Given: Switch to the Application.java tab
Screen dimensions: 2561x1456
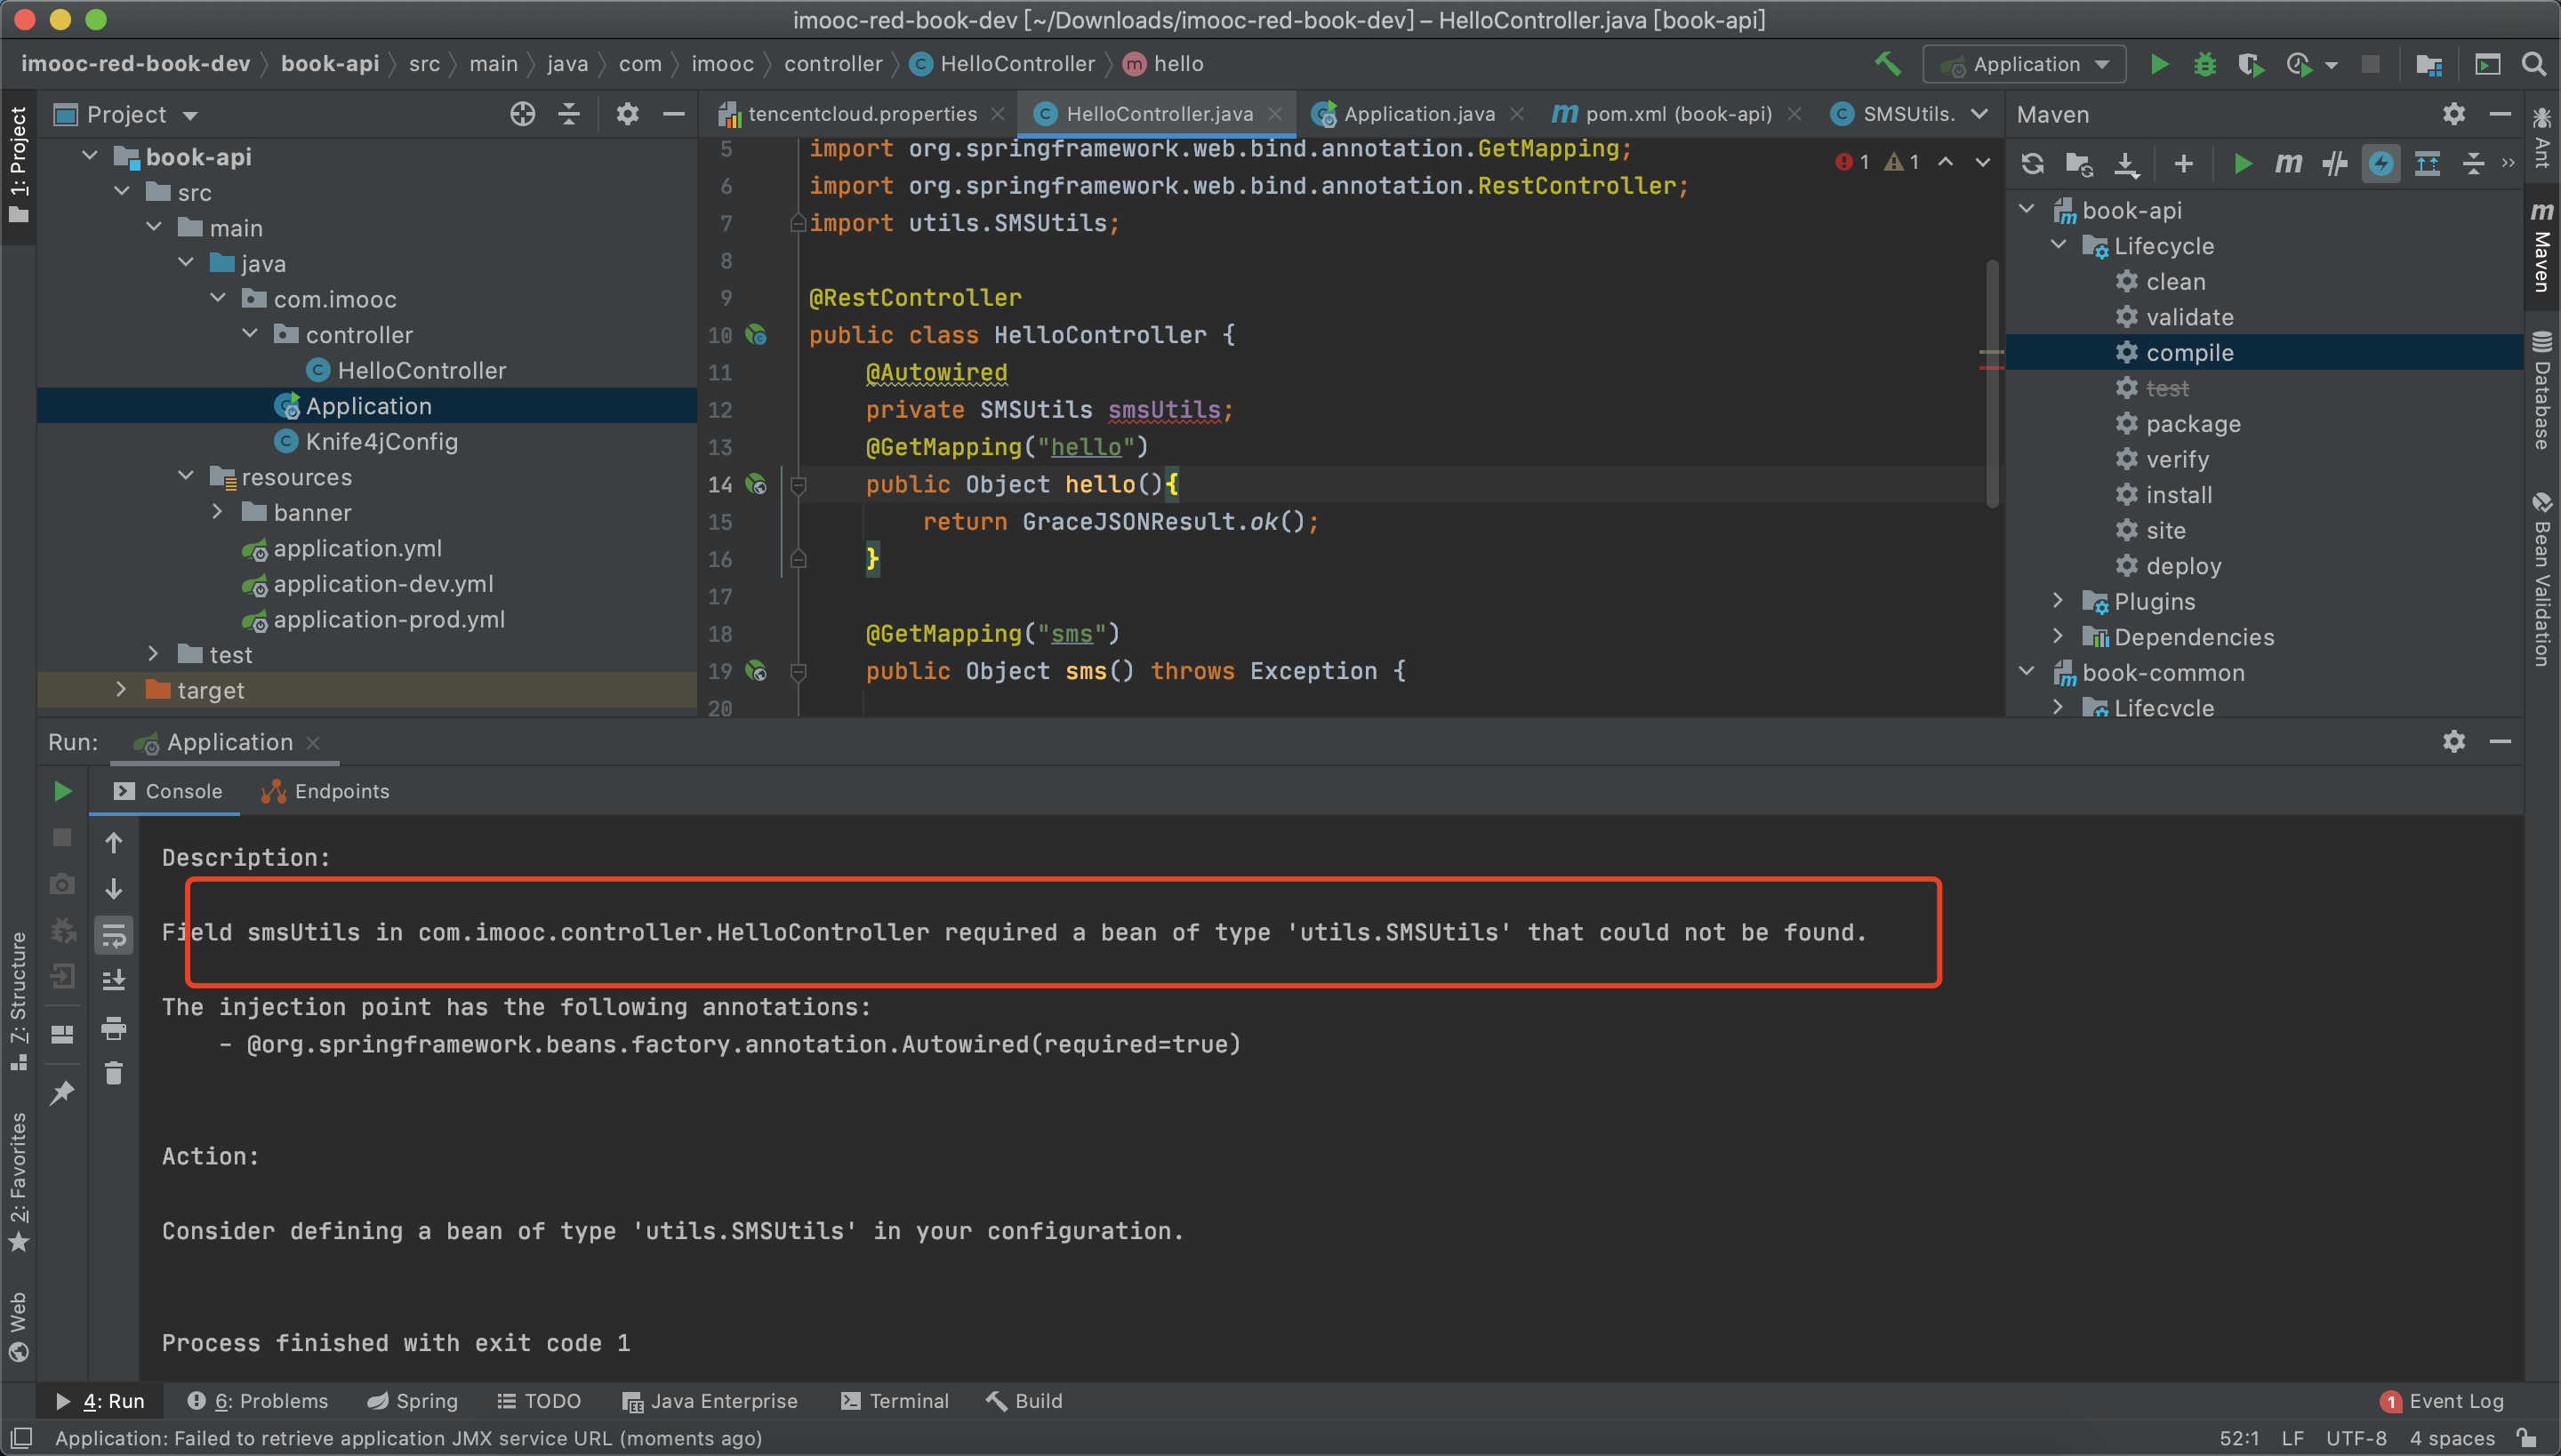Looking at the screenshot, I should point(1418,114).
